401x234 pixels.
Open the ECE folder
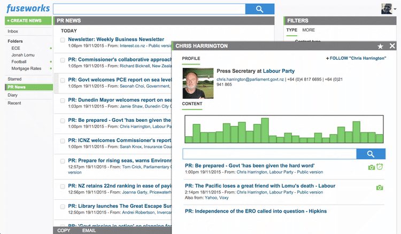pyautogui.click(x=16, y=48)
